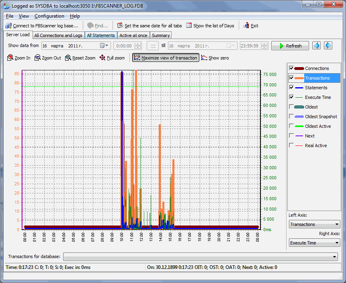Switch to the All Statements tab
The width and height of the screenshot is (346, 283).
pyautogui.click(x=101, y=35)
